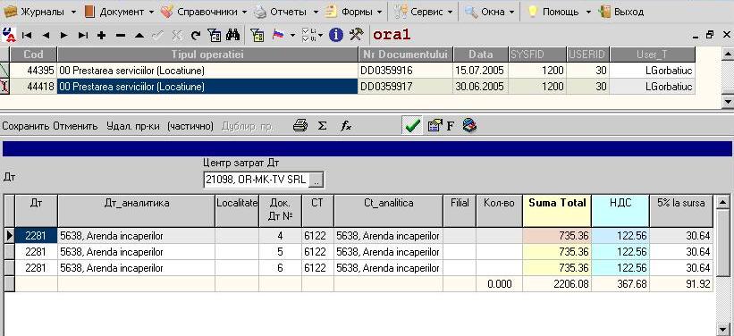Screen dimensions: 734x336
Task: Click the Дублир. пр. button
Action: [x=248, y=126]
